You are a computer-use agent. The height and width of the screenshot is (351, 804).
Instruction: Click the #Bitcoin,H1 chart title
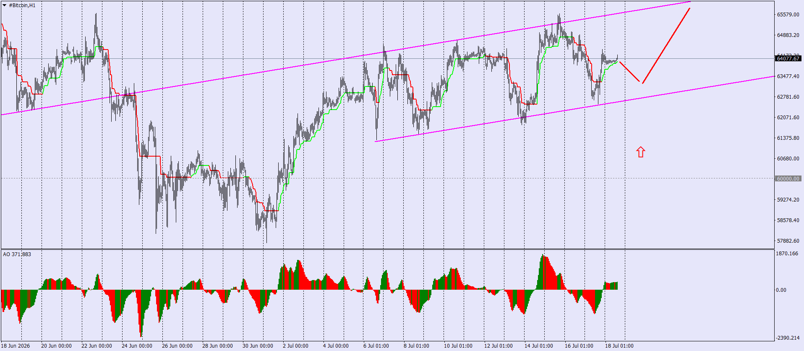pyautogui.click(x=22, y=5)
